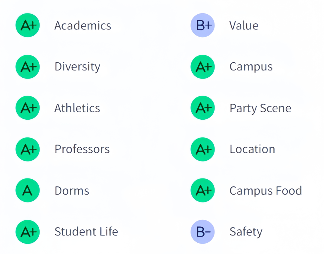
Task: Click the Student Life A+ grade badge
Action: (28, 232)
